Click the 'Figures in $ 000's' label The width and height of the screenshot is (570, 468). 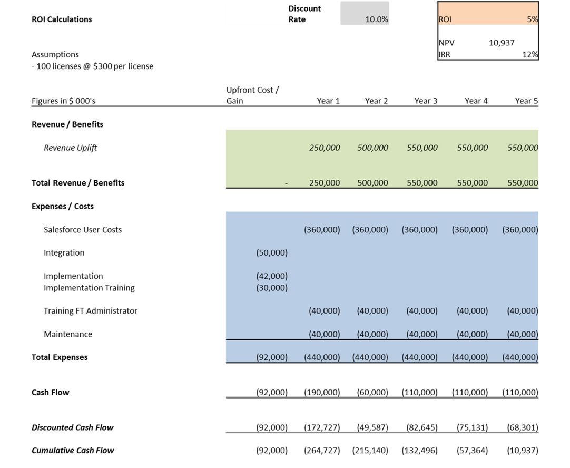tap(63, 101)
